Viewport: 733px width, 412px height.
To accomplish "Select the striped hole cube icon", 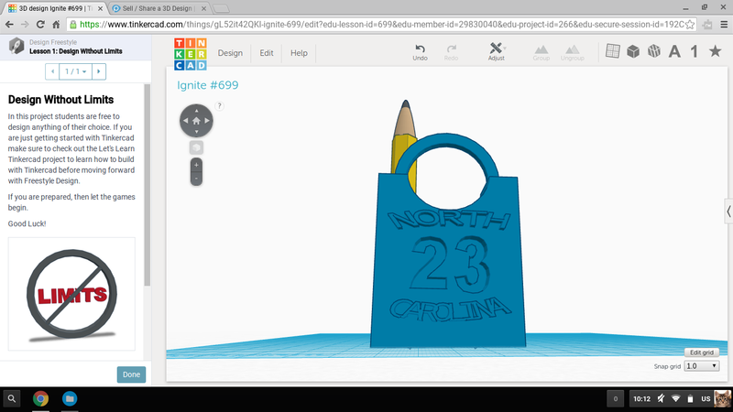I will [653, 51].
